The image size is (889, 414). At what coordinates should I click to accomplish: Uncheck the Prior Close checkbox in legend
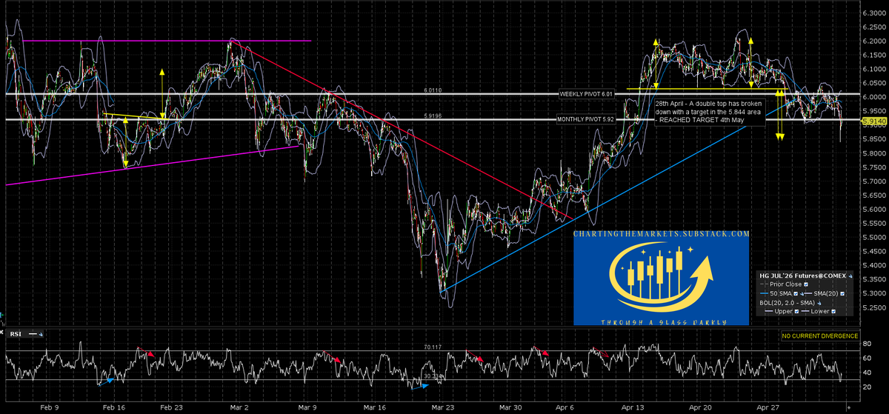point(806,284)
